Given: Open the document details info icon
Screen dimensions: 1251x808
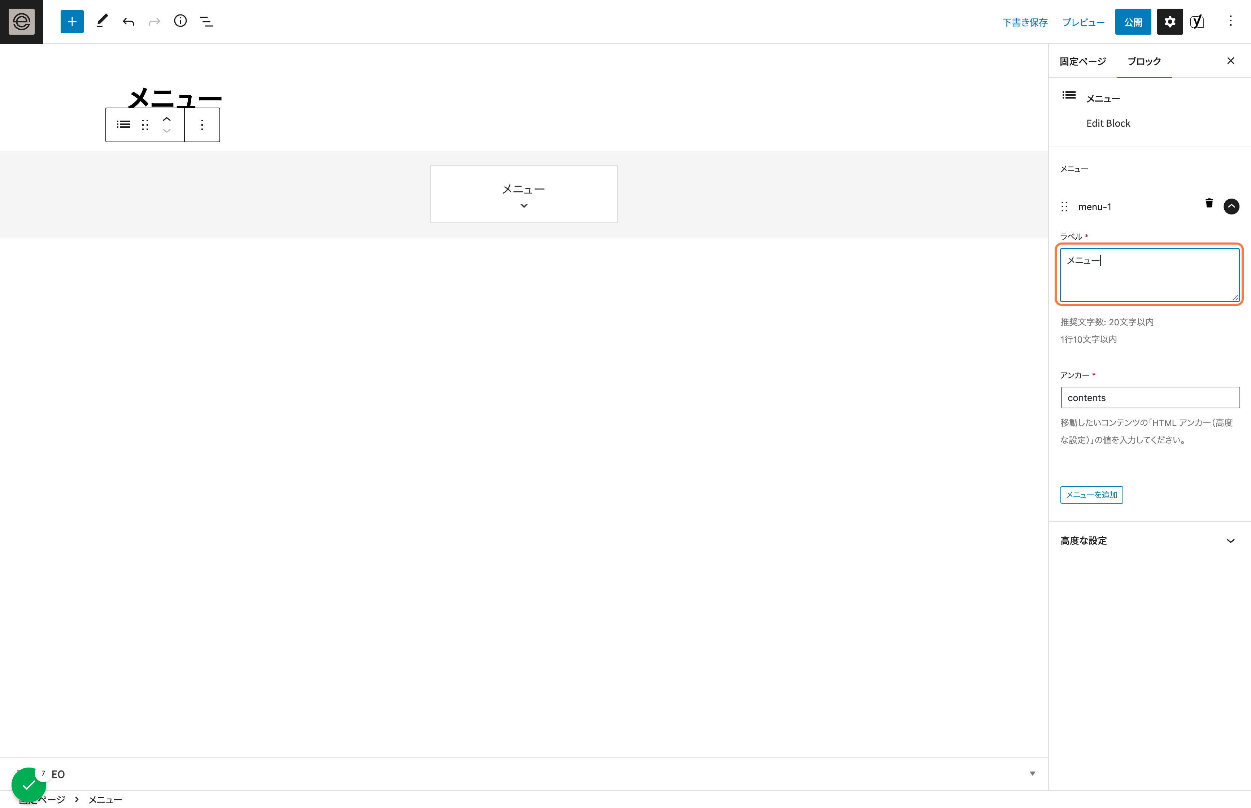Looking at the screenshot, I should click(180, 21).
